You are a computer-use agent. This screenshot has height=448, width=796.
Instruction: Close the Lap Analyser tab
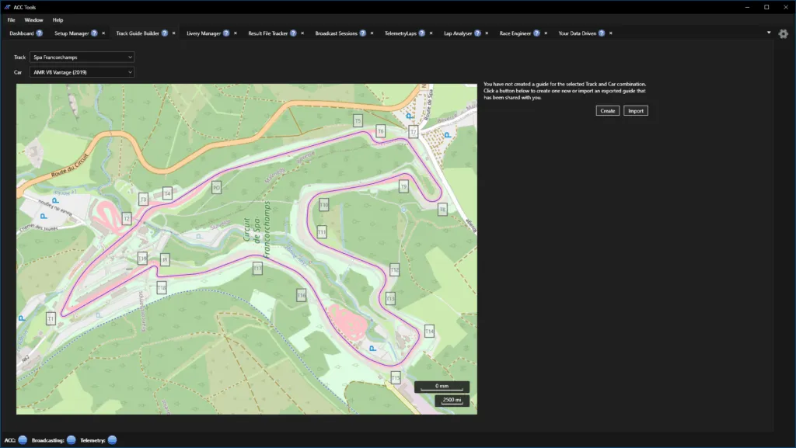[x=487, y=33]
